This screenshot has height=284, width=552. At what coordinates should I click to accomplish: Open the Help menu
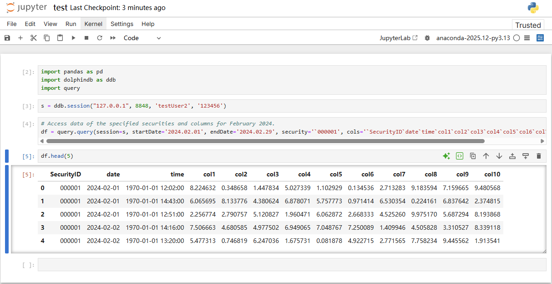point(148,24)
